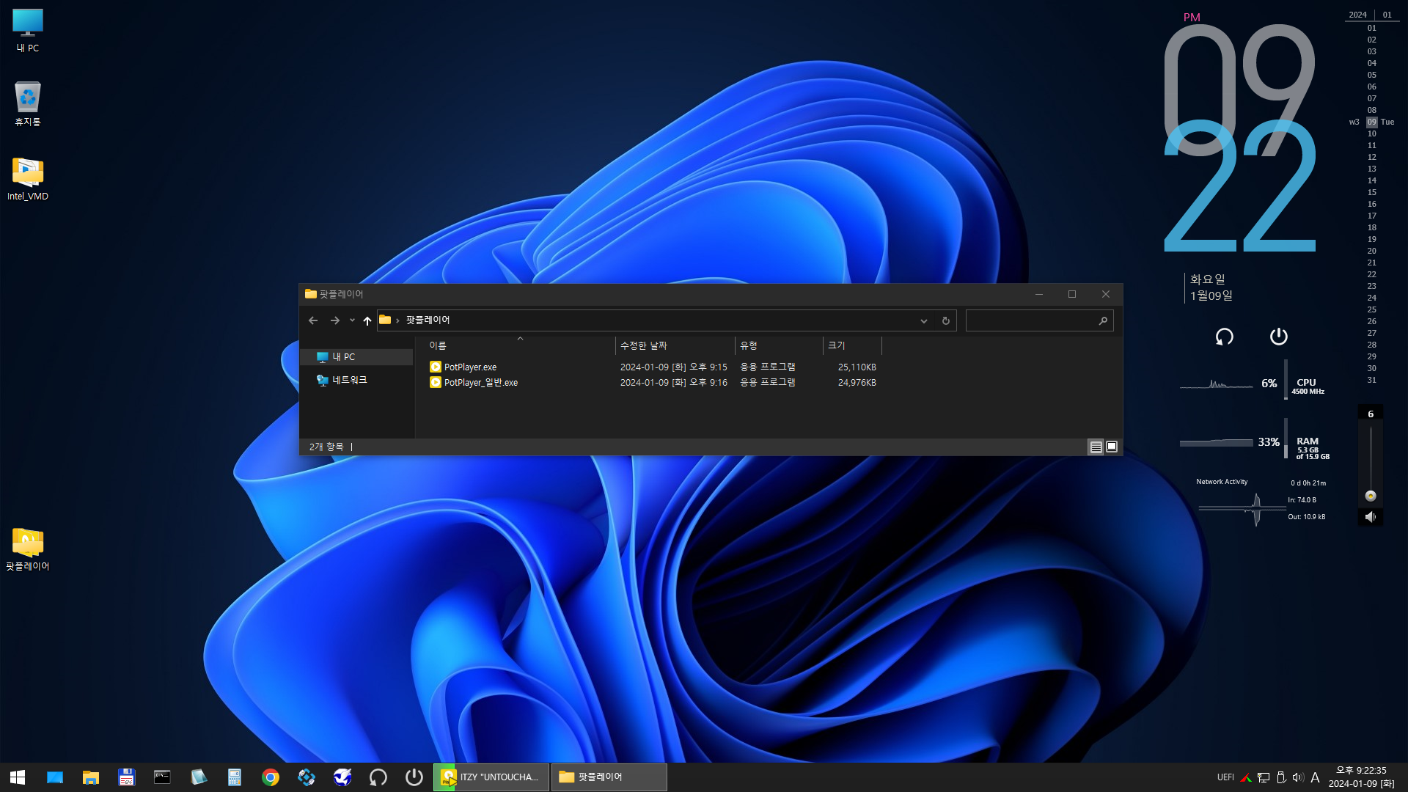The image size is (1408, 792).
Task: Expand the address bar history dropdown
Action: (923, 320)
